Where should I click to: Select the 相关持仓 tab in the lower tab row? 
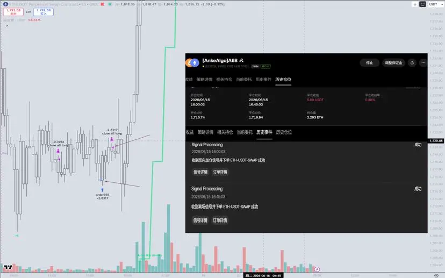225,132
